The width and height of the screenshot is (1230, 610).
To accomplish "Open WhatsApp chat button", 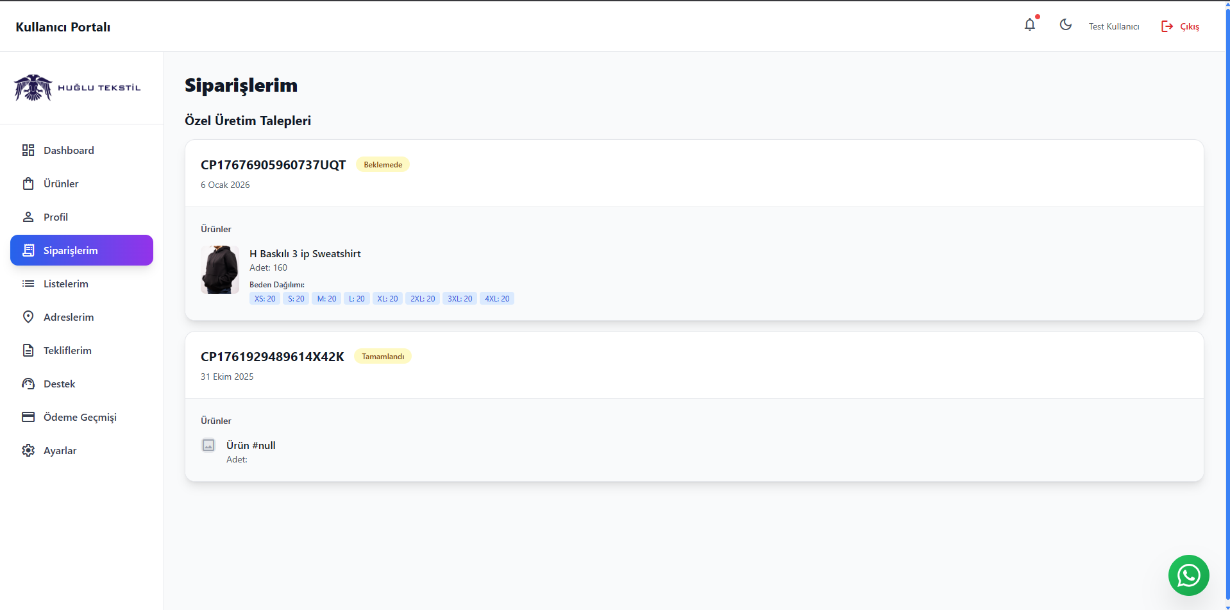I will pos(1188,575).
